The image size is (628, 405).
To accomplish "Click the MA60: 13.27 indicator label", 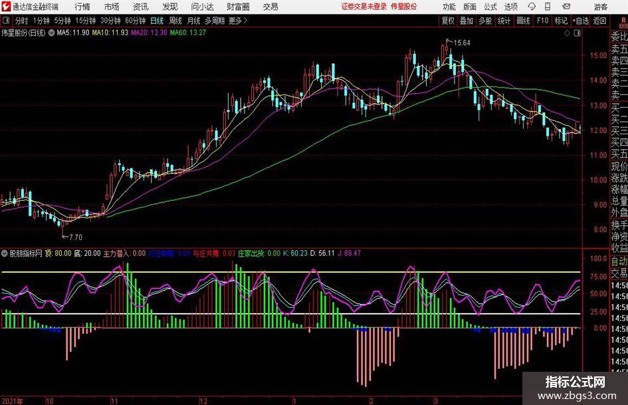I will pyautogui.click(x=188, y=33).
